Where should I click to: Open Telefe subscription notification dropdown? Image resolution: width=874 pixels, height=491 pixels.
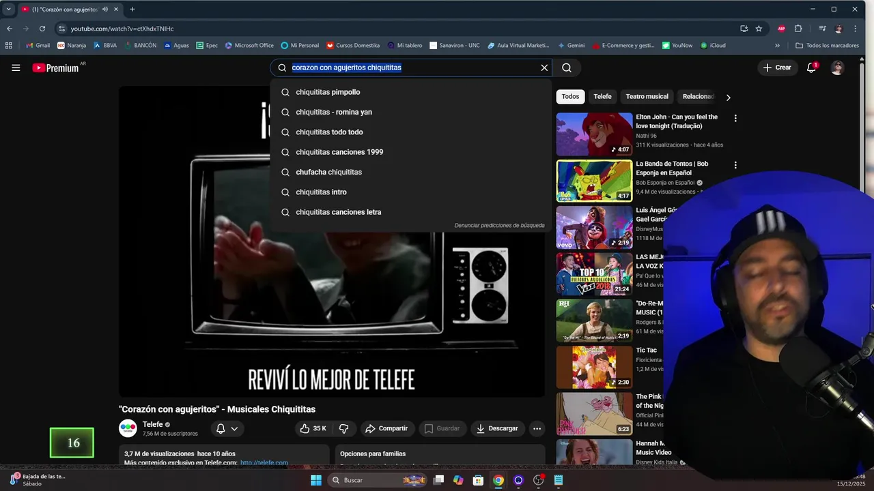[227, 428]
